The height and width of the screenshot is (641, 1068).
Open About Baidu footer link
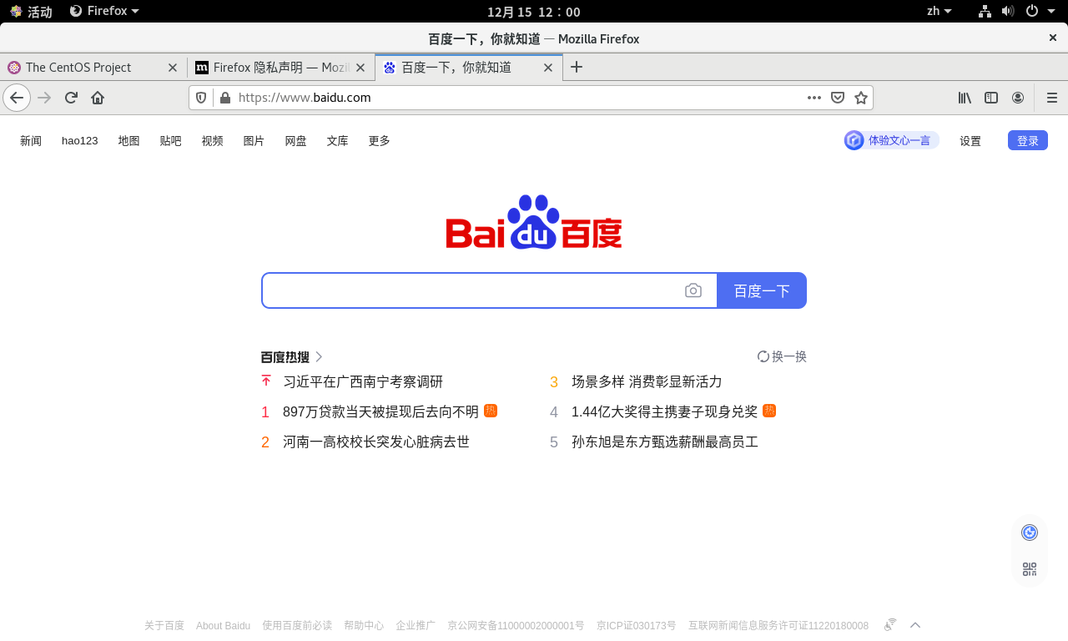[x=223, y=625]
